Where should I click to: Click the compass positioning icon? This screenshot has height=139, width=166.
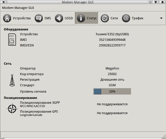[x=12, y=109]
